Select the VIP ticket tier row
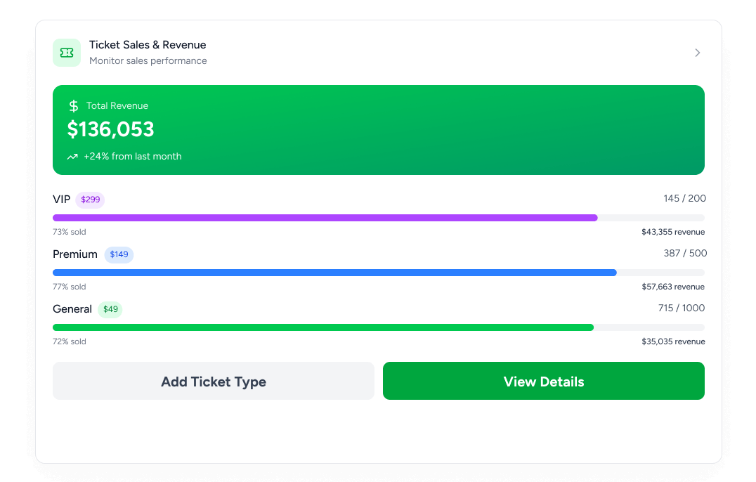 pos(379,213)
